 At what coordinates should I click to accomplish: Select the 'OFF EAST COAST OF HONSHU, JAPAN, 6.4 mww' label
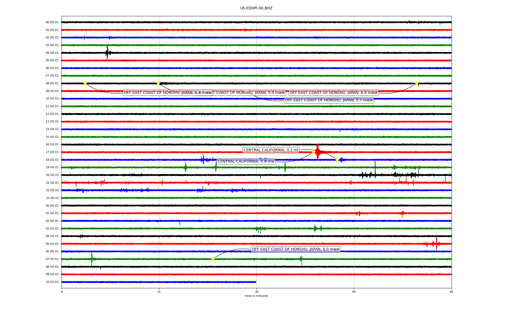coord(333,93)
